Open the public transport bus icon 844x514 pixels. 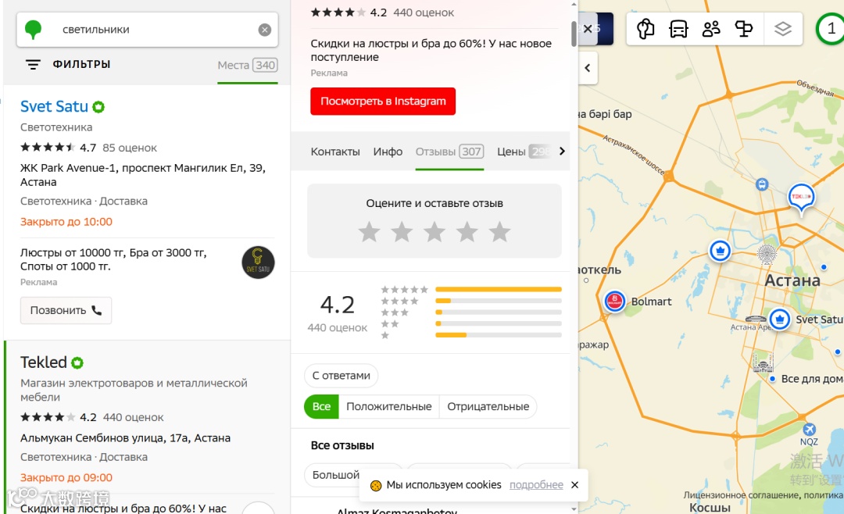[x=678, y=29]
